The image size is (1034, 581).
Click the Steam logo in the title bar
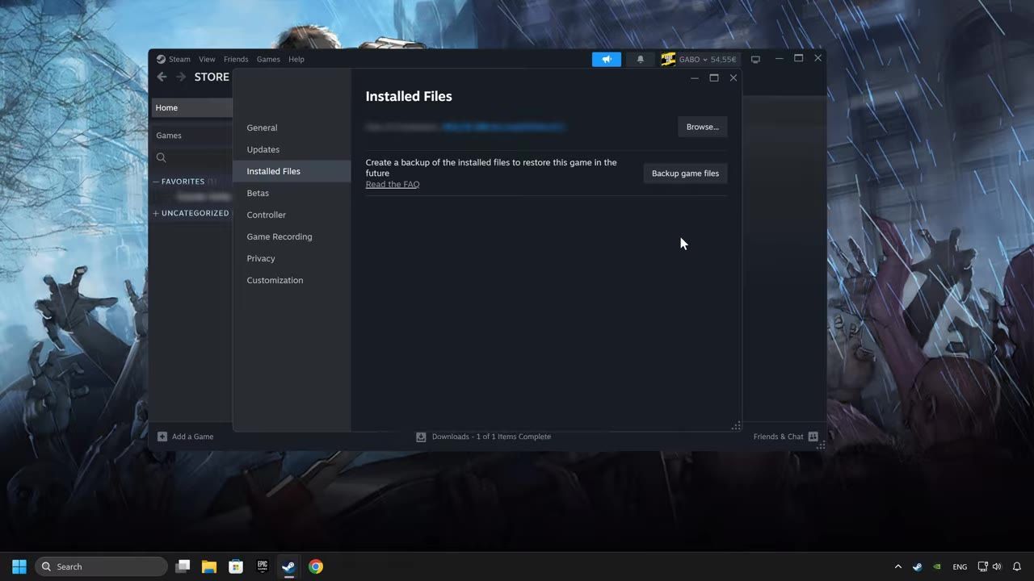pyautogui.click(x=161, y=59)
